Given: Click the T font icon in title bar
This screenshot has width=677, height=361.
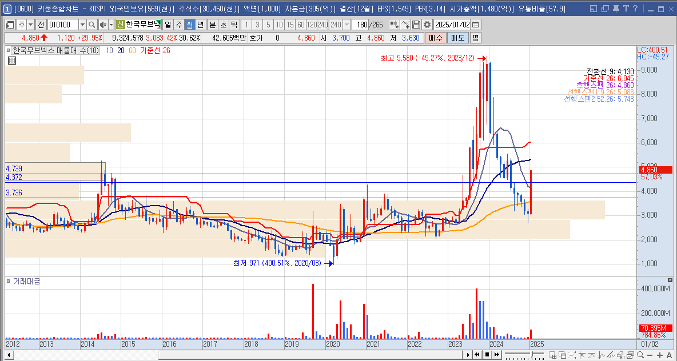Looking at the screenshot, I should point(626,9).
